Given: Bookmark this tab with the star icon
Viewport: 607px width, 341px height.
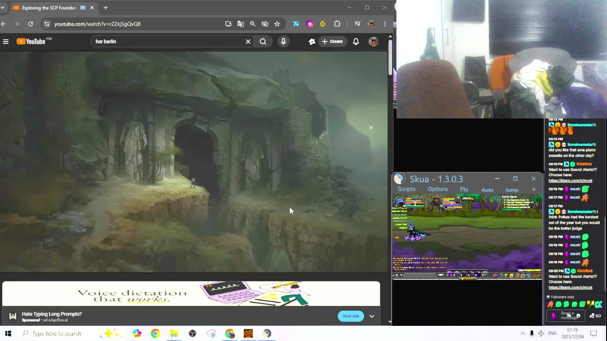Looking at the screenshot, I should coord(277,24).
